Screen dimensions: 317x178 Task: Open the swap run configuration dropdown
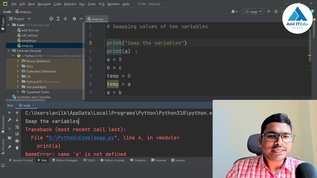point(253,12)
